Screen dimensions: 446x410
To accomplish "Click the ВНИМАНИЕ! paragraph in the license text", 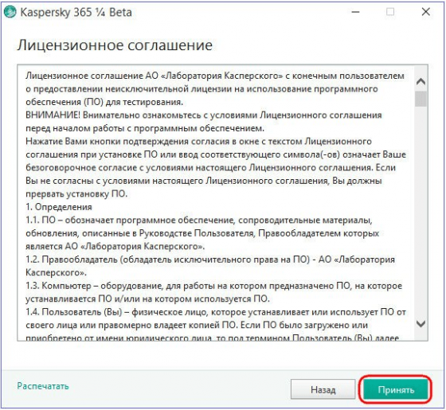I will tap(204, 122).
